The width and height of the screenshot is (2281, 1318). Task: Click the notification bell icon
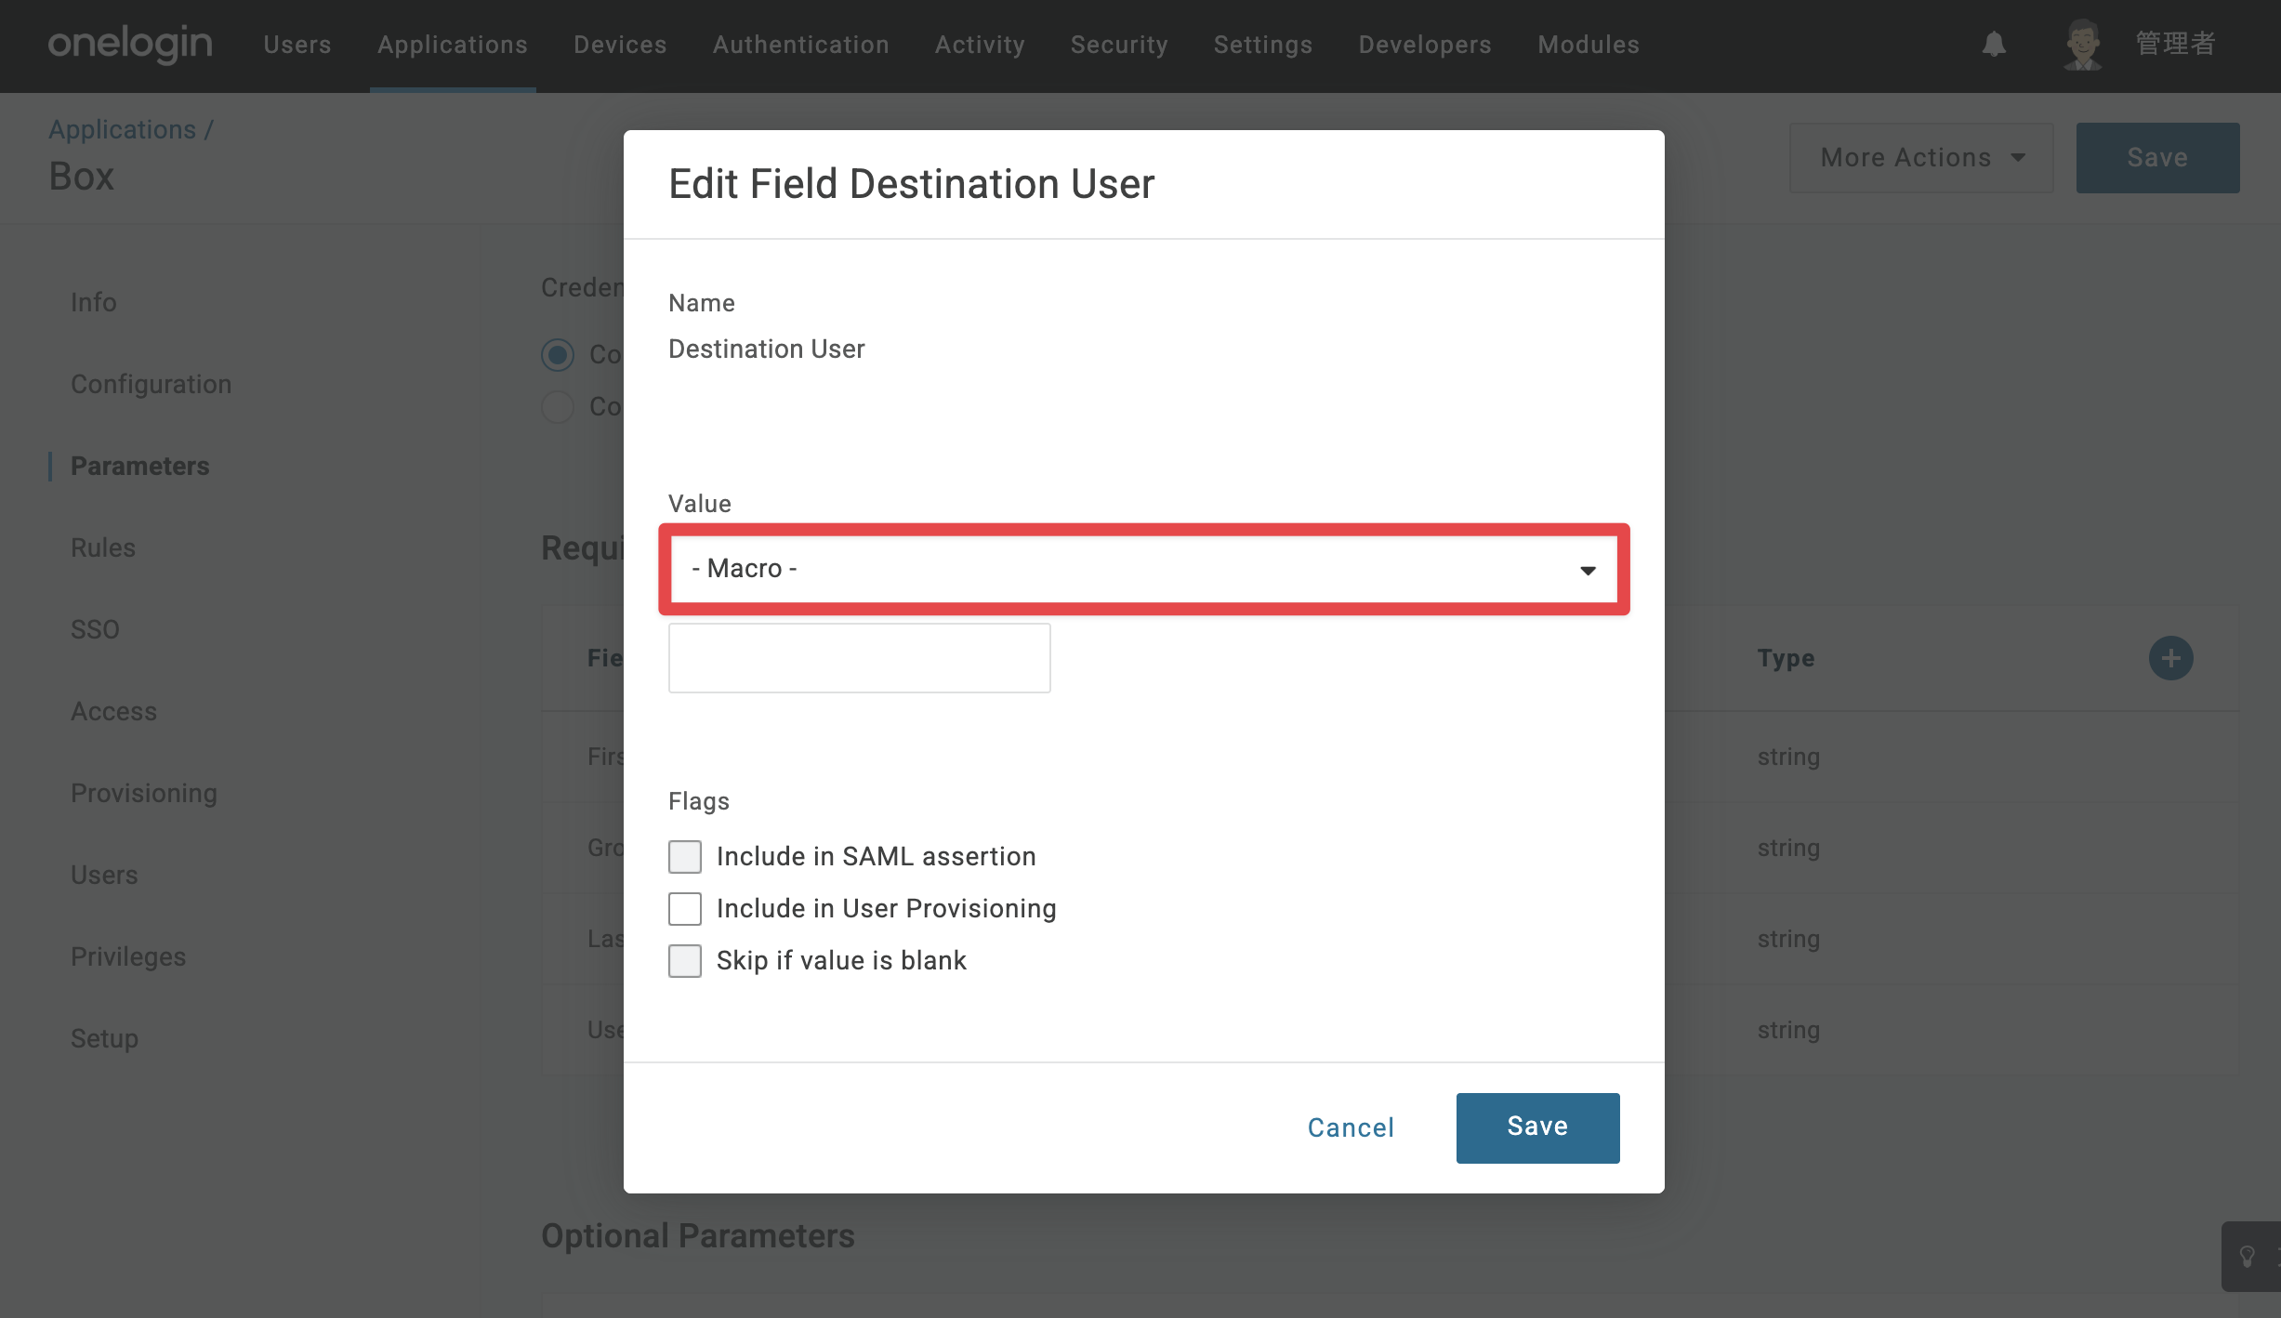click(1994, 44)
